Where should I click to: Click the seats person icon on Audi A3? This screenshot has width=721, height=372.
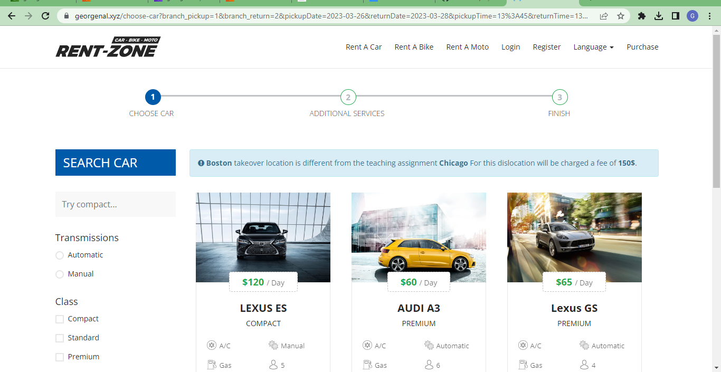click(x=429, y=365)
